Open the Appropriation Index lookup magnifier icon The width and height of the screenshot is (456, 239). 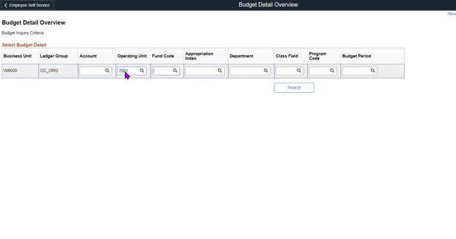pyautogui.click(x=220, y=71)
